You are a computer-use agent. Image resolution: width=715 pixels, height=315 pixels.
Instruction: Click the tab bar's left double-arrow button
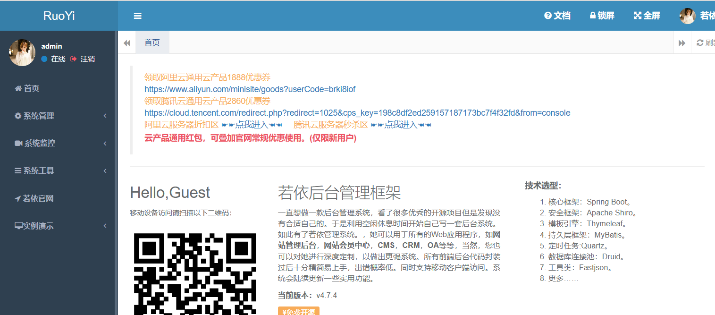click(x=127, y=43)
